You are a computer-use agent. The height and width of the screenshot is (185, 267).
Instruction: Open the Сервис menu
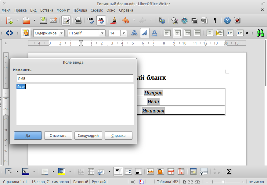pos(96,10)
